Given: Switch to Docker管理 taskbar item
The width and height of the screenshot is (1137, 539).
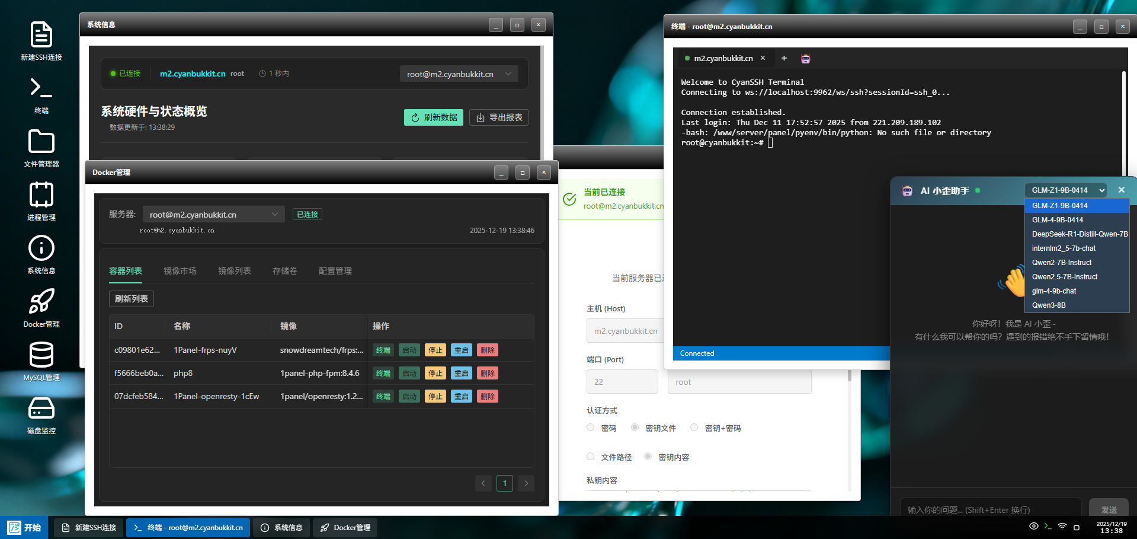Looking at the screenshot, I should coord(345,527).
